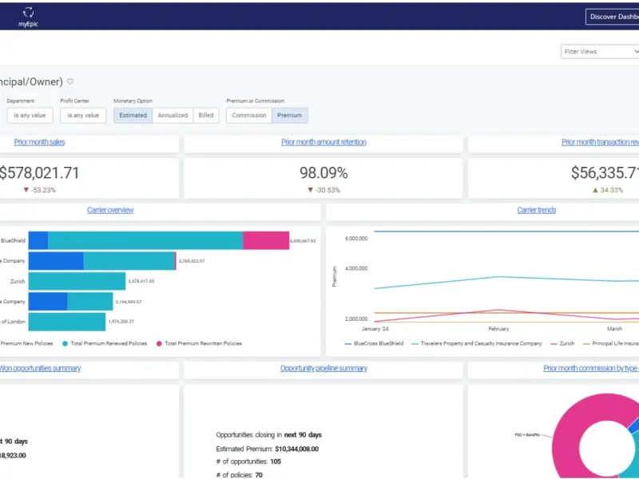The width and height of the screenshot is (639, 479).
Task: Click the Total Premium Renewed Policies legend dot
Action: tap(65, 343)
